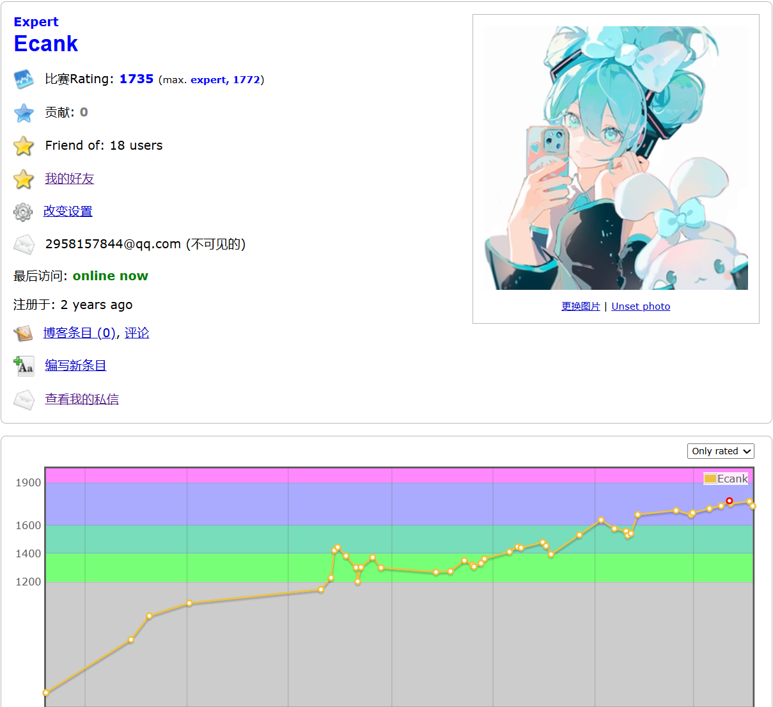
Task: Open the 博客条目 (0) link
Action: coord(79,333)
